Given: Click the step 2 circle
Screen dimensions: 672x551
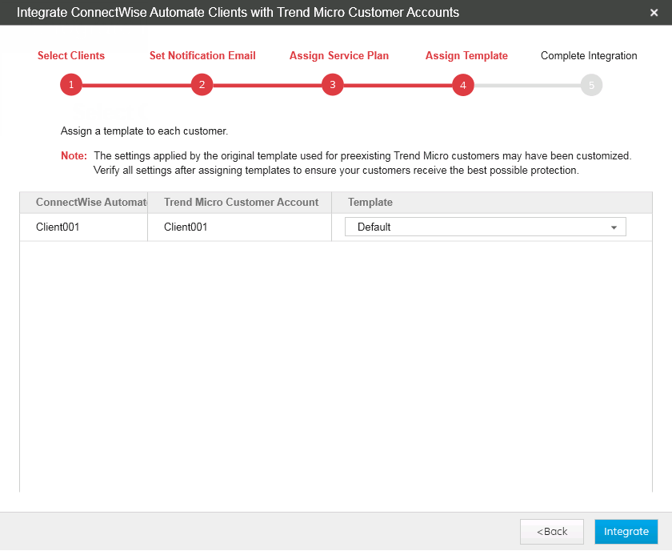Looking at the screenshot, I should pyautogui.click(x=202, y=85).
